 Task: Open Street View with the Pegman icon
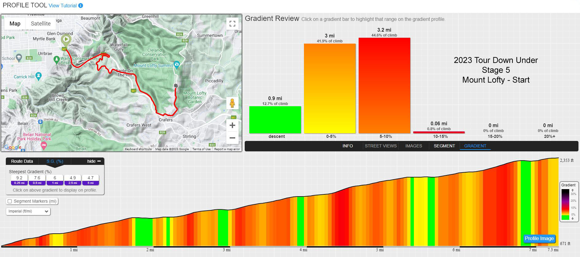pyautogui.click(x=232, y=103)
